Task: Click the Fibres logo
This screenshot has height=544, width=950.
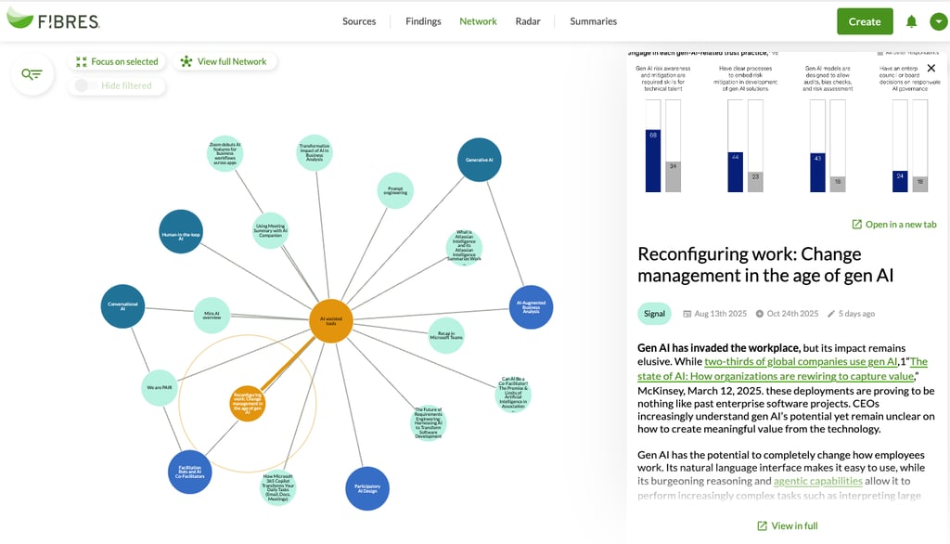Action: coord(53,20)
